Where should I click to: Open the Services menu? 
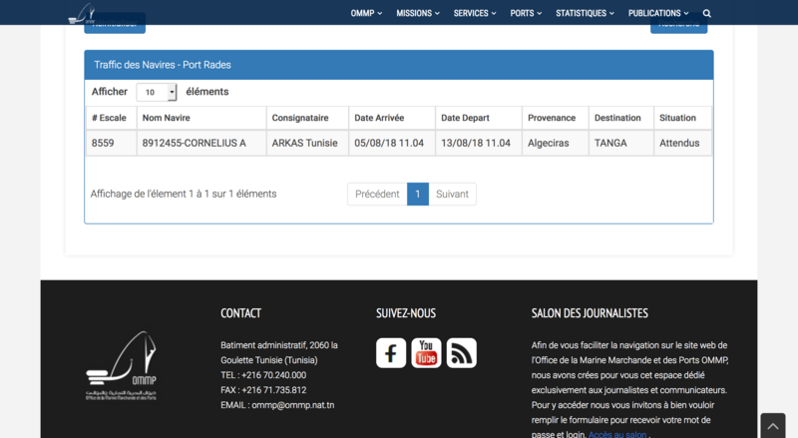click(475, 14)
